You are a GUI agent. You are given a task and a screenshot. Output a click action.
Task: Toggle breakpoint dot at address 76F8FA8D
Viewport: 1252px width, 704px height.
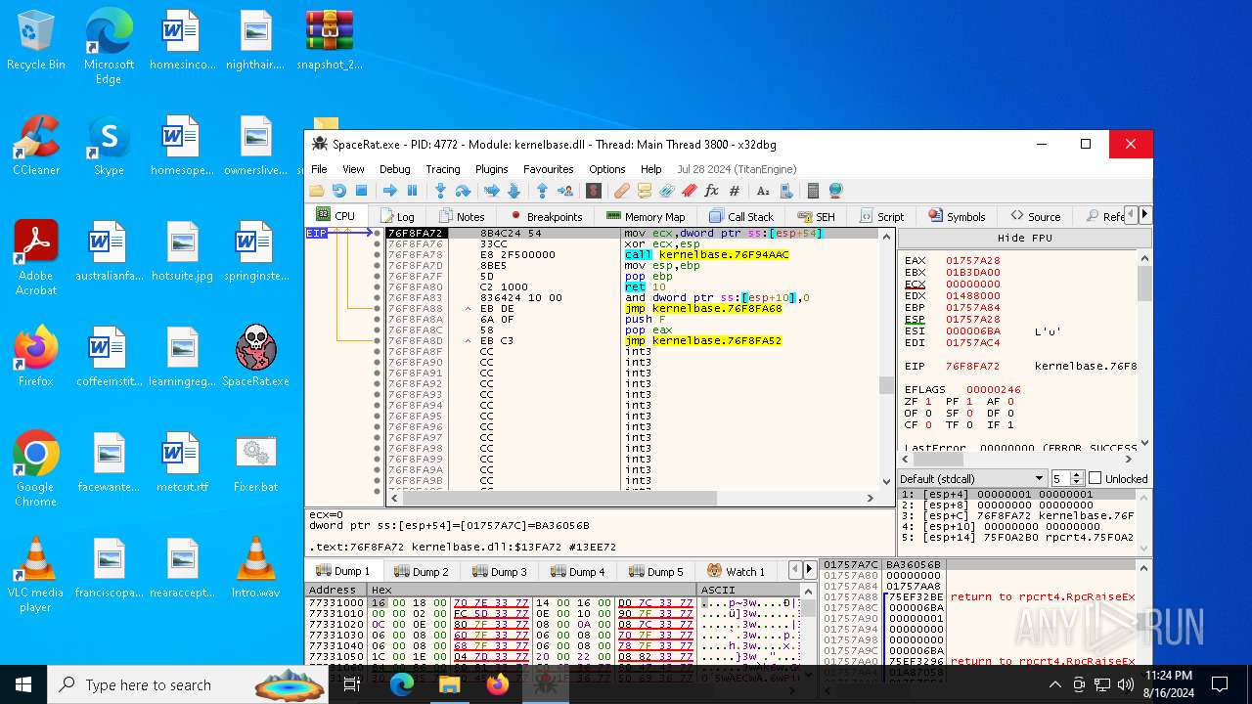point(378,340)
